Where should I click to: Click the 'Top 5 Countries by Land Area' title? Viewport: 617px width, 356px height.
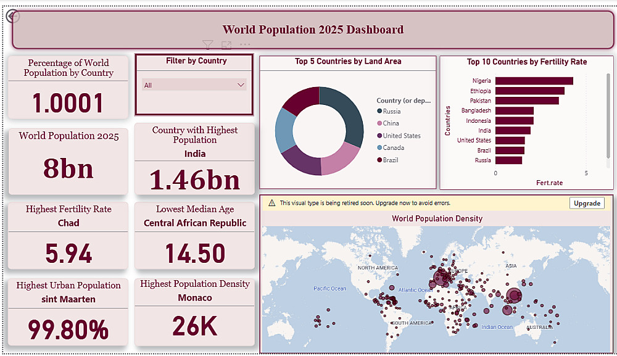tap(348, 61)
